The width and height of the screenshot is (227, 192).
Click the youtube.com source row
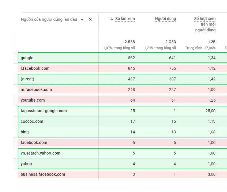click(x=122, y=100)
